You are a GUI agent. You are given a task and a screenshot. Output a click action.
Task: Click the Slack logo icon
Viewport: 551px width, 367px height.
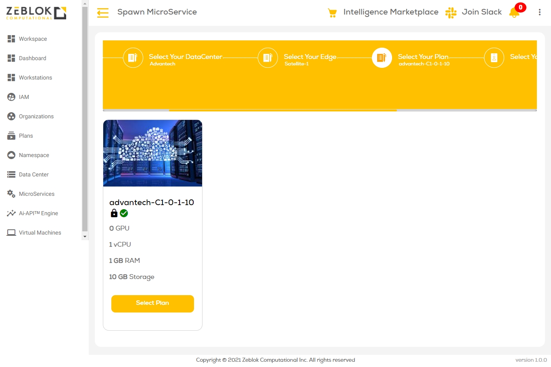451,13
